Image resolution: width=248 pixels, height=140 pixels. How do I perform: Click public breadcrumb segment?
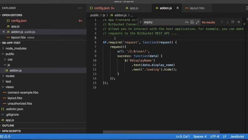point(95,15)
